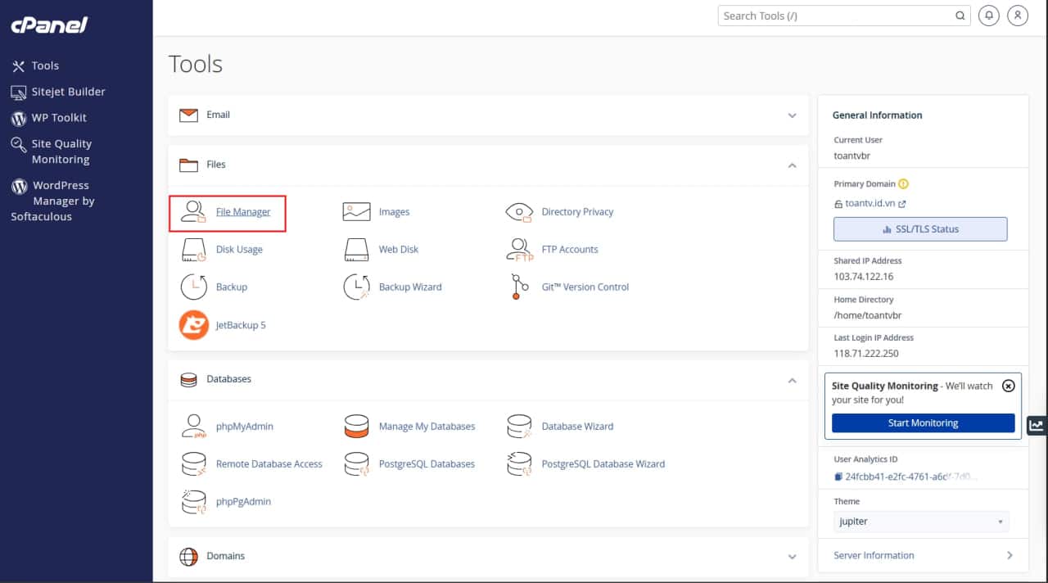Click the notifications bell icon
The height and width of the screenshot is (583, 1048).
coord(989,16)
